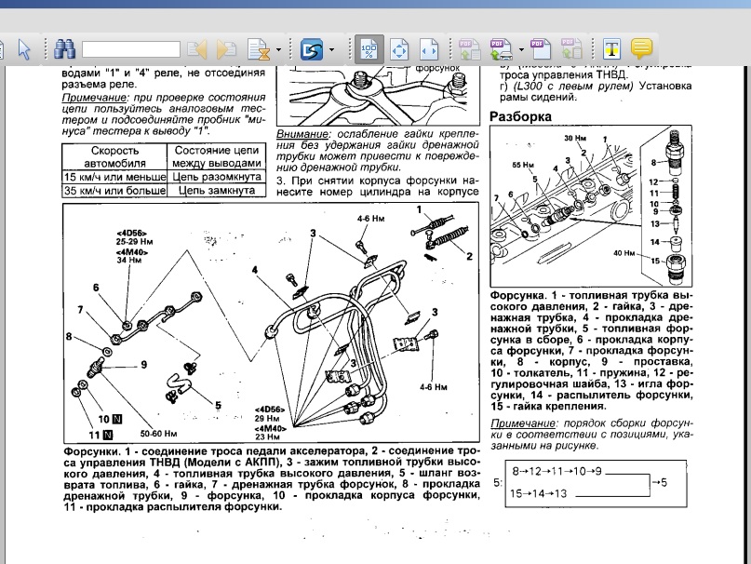Screen dimensions: 751x564
Task: Click the binoculars find icon
Action: pos(64,48)
